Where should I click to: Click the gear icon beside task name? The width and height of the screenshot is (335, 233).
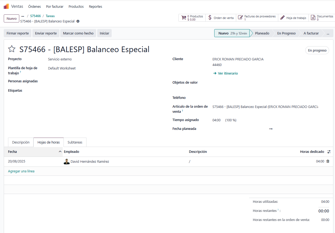(78, 21)
